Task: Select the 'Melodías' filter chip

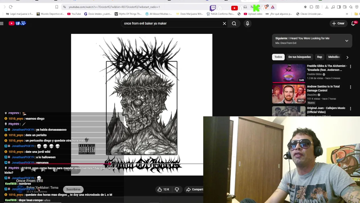Action: point(334,57)
